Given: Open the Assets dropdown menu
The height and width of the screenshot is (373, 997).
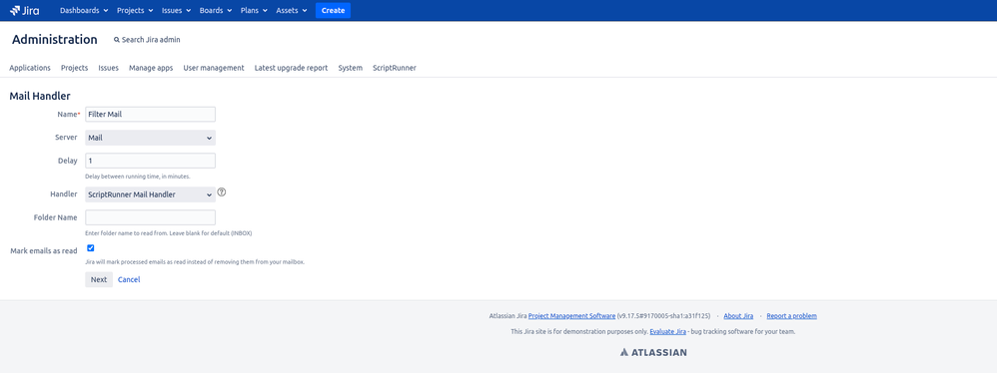Looking at the screenshot, I should [x=292, y=10].
